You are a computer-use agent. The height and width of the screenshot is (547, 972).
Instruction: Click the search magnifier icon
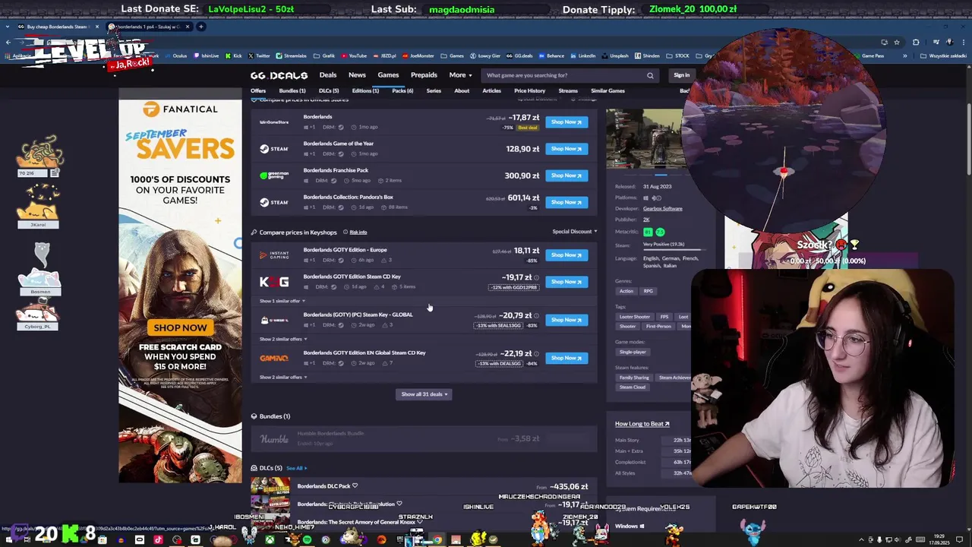[650, 75]
